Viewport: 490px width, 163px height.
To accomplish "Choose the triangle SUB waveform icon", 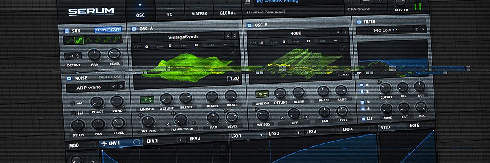I will (89, 40).
